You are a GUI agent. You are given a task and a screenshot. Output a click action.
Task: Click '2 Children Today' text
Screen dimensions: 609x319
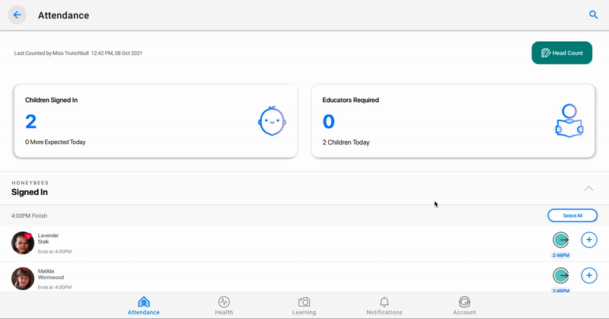coord(346,142)
